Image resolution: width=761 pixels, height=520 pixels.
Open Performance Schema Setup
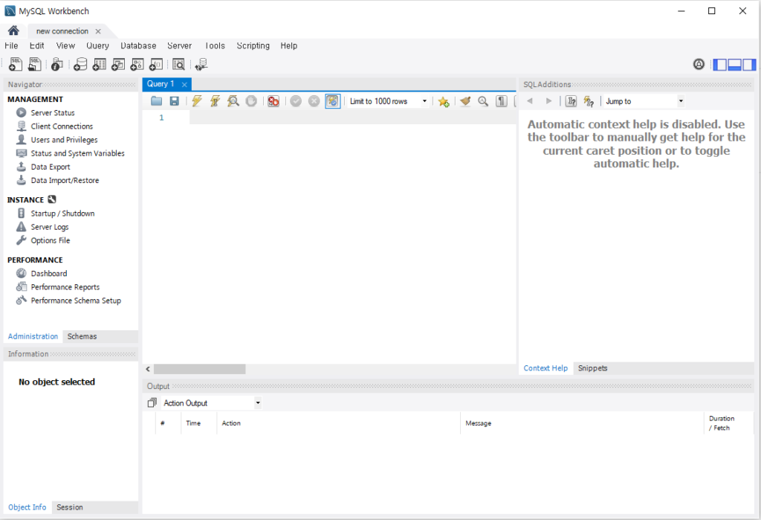tap(76, 301)
